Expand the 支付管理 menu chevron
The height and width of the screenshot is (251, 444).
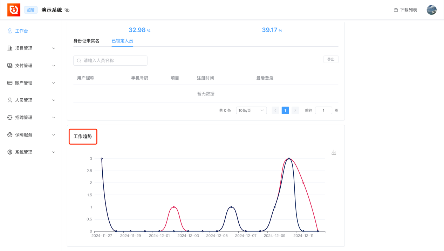pos(54,66)
